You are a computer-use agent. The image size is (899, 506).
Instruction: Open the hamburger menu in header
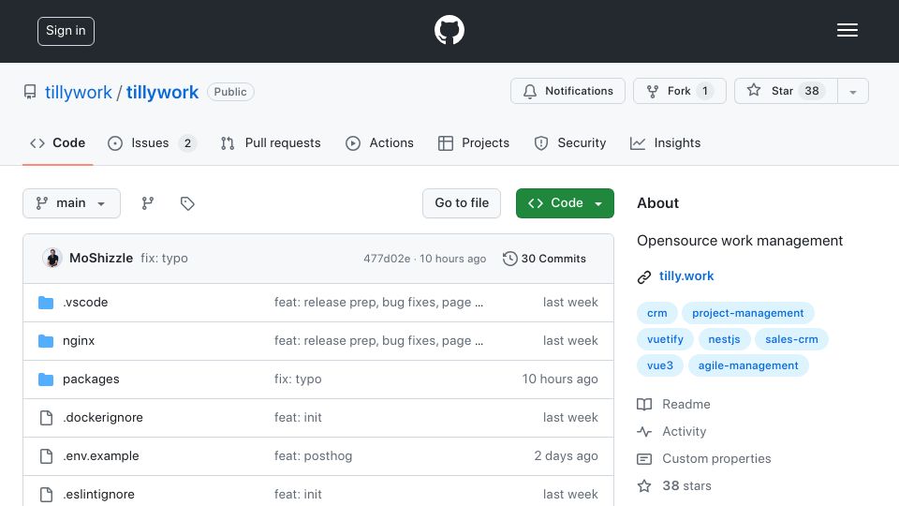847,30
